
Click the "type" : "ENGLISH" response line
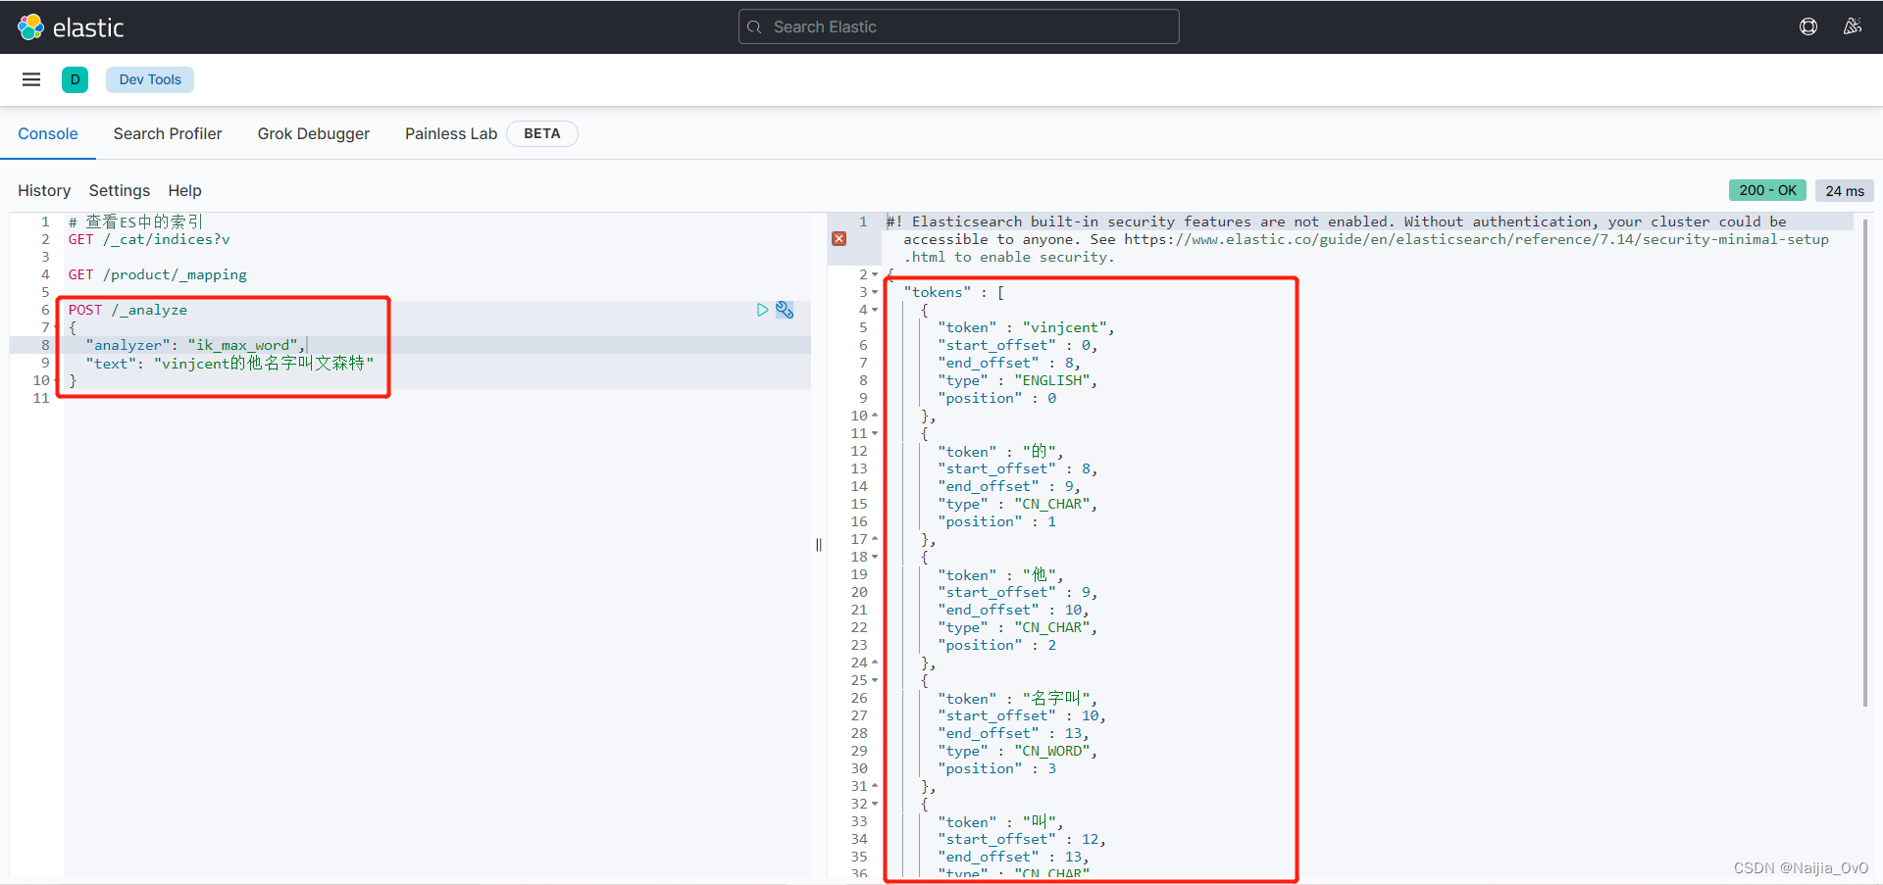click(x=1017, y=380)
